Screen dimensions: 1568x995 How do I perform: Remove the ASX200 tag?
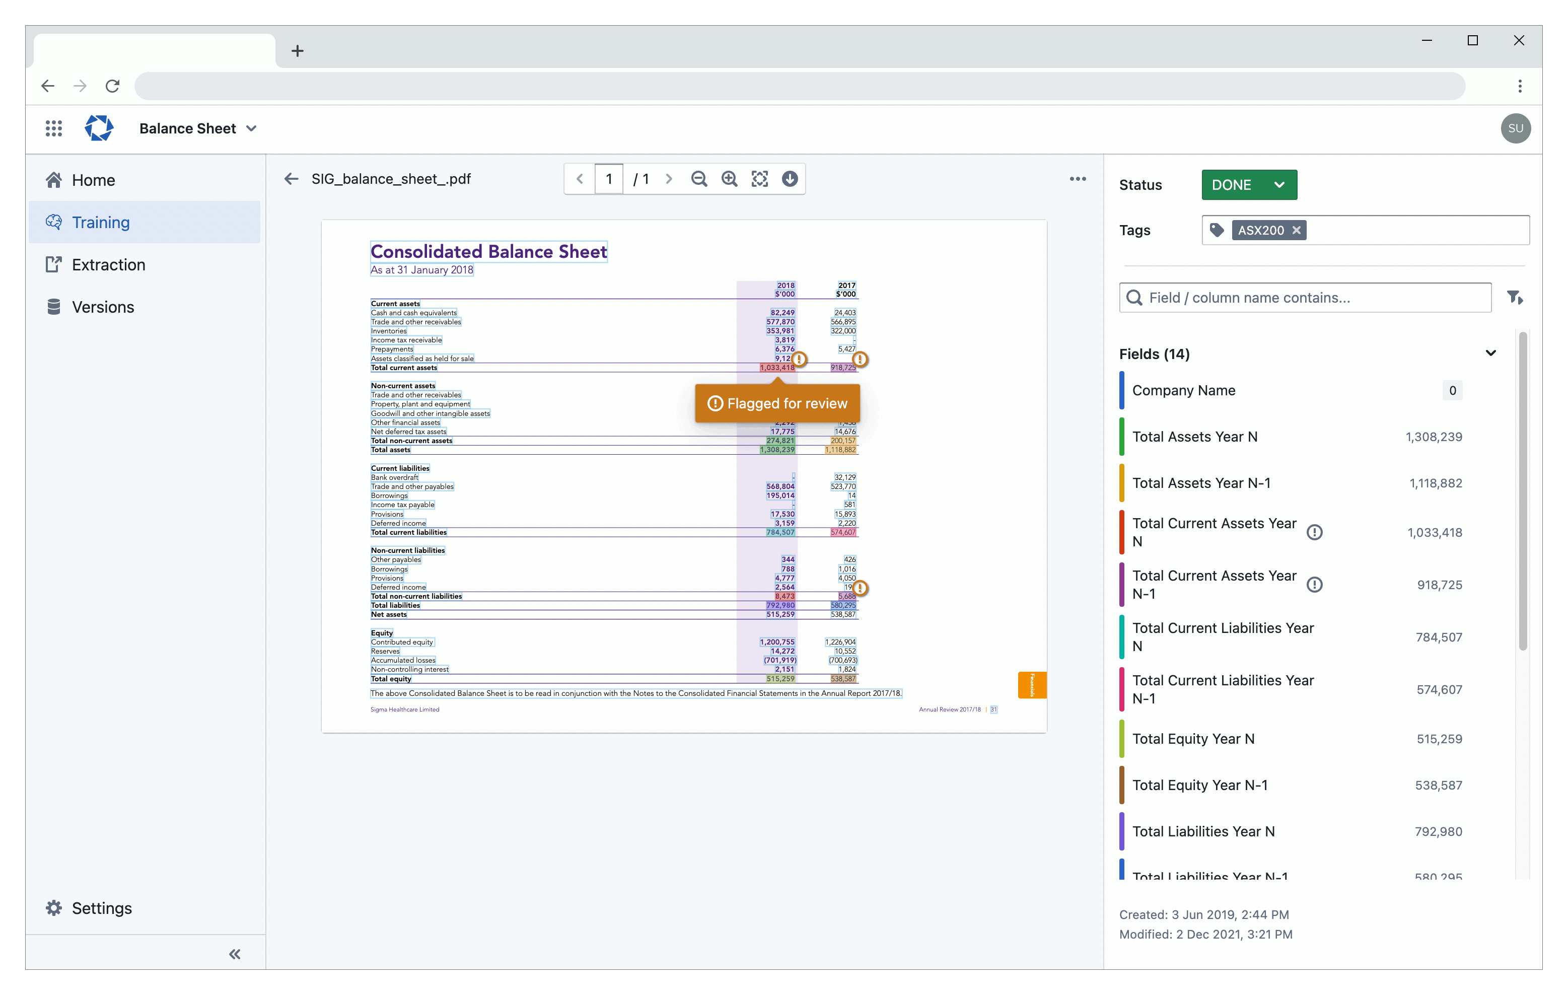click(1296, 230)
